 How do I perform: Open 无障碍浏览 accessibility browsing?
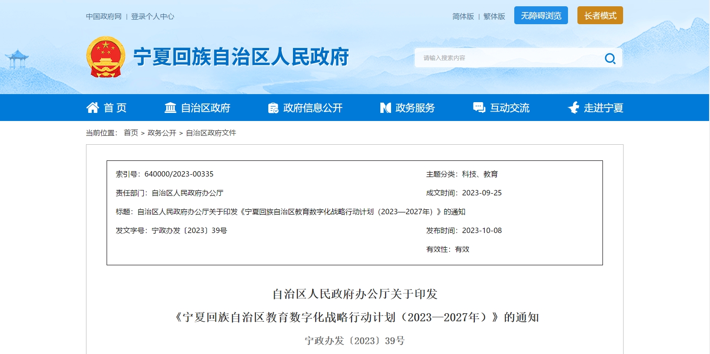click(541, 16)
